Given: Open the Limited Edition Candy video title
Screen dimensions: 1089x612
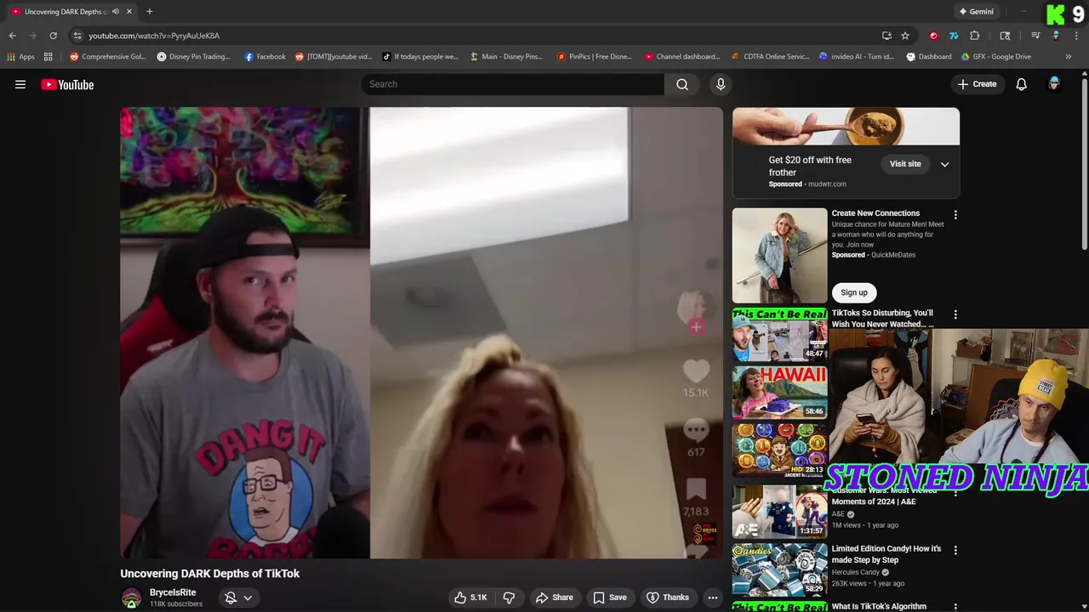Looking at the screenshot, I should tap(887, 554).
